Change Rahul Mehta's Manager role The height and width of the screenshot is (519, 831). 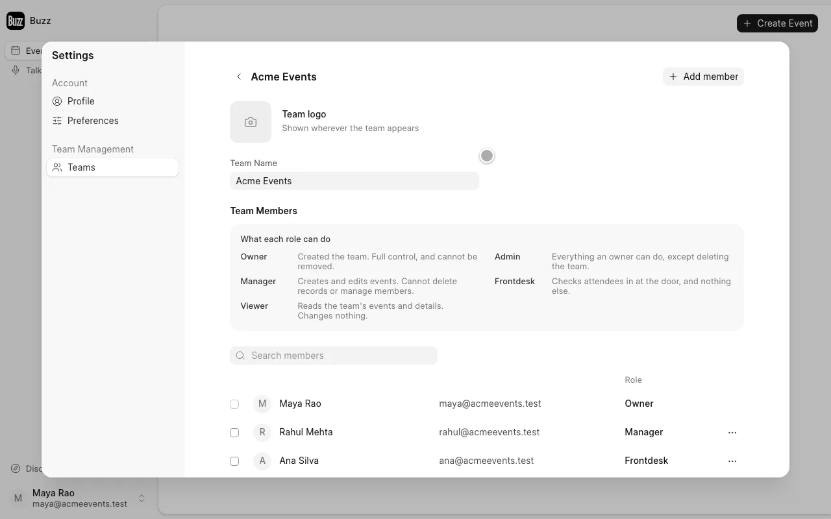click(x=644, y=432)
